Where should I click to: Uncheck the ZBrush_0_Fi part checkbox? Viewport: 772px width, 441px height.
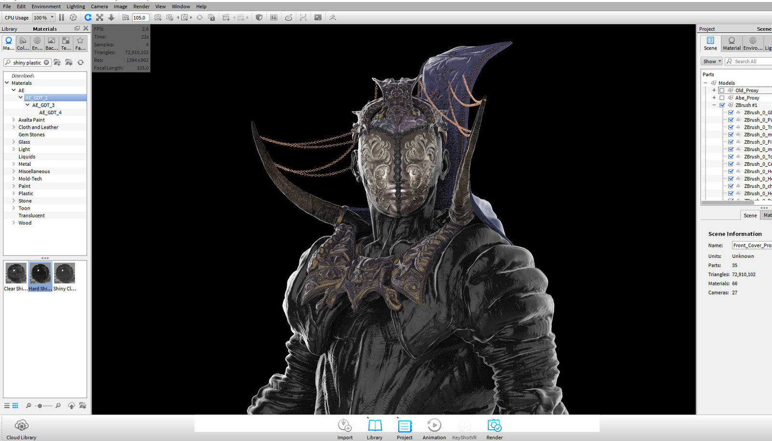click(x=731, y=142)
